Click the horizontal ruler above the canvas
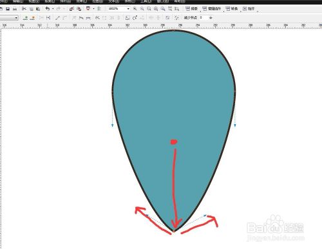Image resolution: width=322 pixels, height=249 pixels. tap(161, 26)
